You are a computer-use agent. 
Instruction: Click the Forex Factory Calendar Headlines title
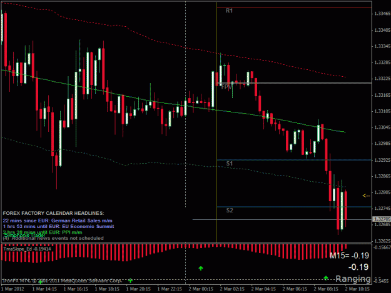tap(53, 213)
